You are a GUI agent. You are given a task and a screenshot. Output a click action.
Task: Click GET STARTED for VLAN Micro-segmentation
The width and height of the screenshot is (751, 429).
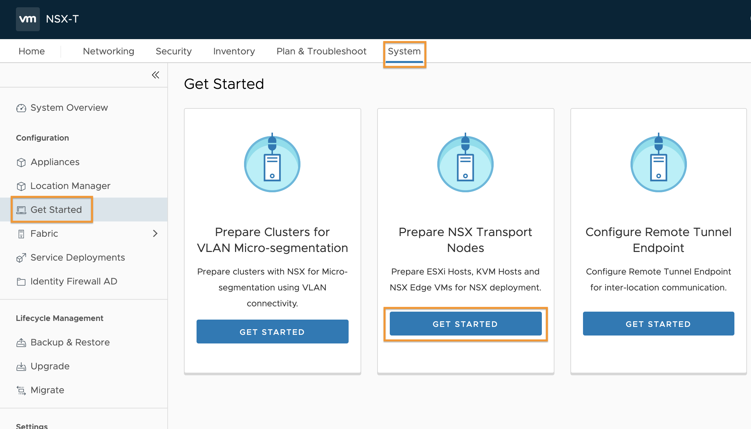[272, 332]
